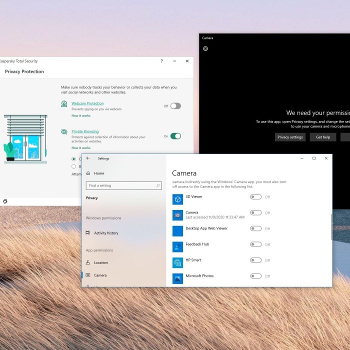
Task: Click the Feedback Hub app icon
Action: (x=177, y=247)
